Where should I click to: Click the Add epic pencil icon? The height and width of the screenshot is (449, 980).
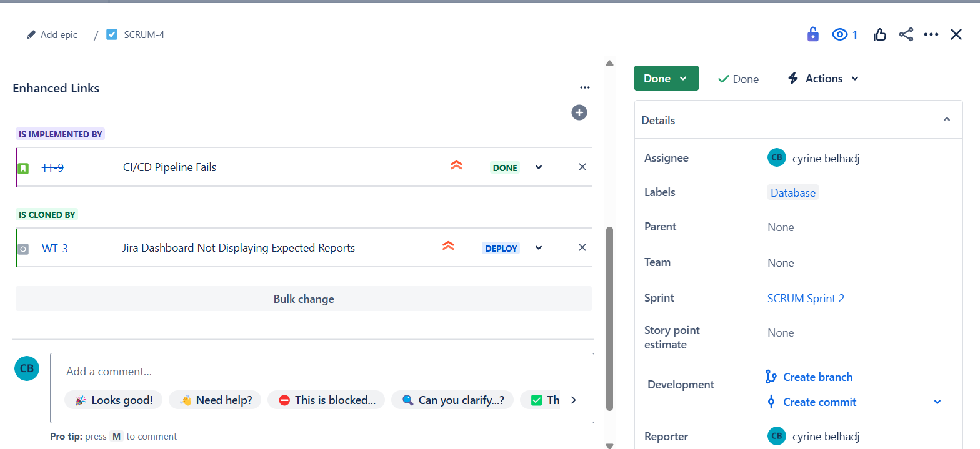click(31, 35)
